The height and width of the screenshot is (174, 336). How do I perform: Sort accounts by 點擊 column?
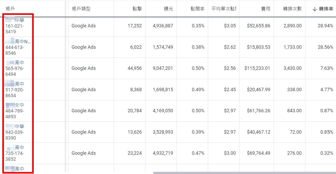pos(137,9)
